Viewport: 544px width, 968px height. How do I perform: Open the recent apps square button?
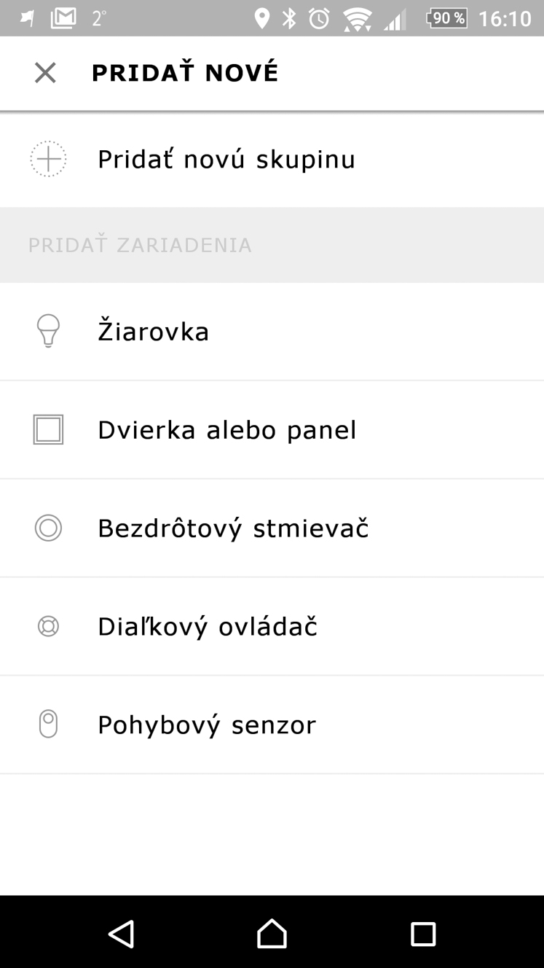tap(422, 934)
